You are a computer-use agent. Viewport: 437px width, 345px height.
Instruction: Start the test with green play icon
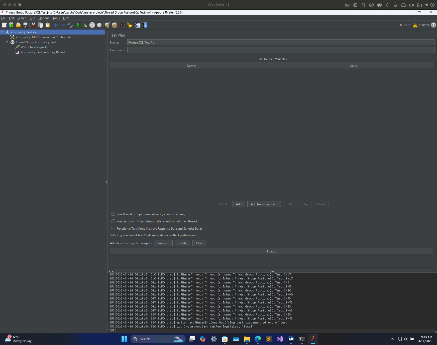coord(78,25)
